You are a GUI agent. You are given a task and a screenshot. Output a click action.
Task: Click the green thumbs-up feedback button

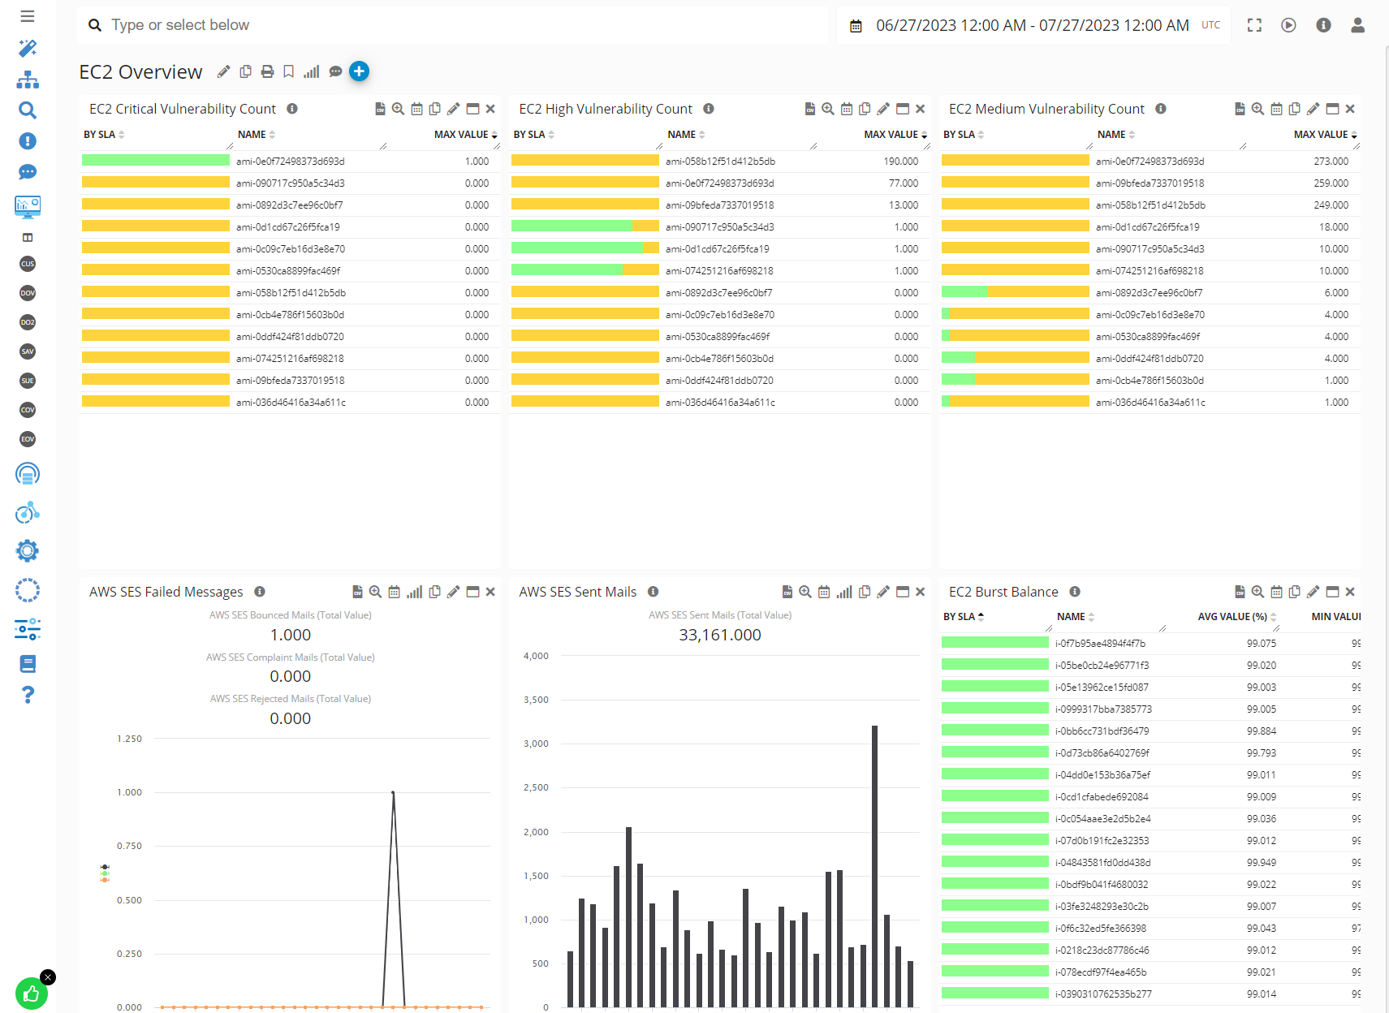pos(31,994)
